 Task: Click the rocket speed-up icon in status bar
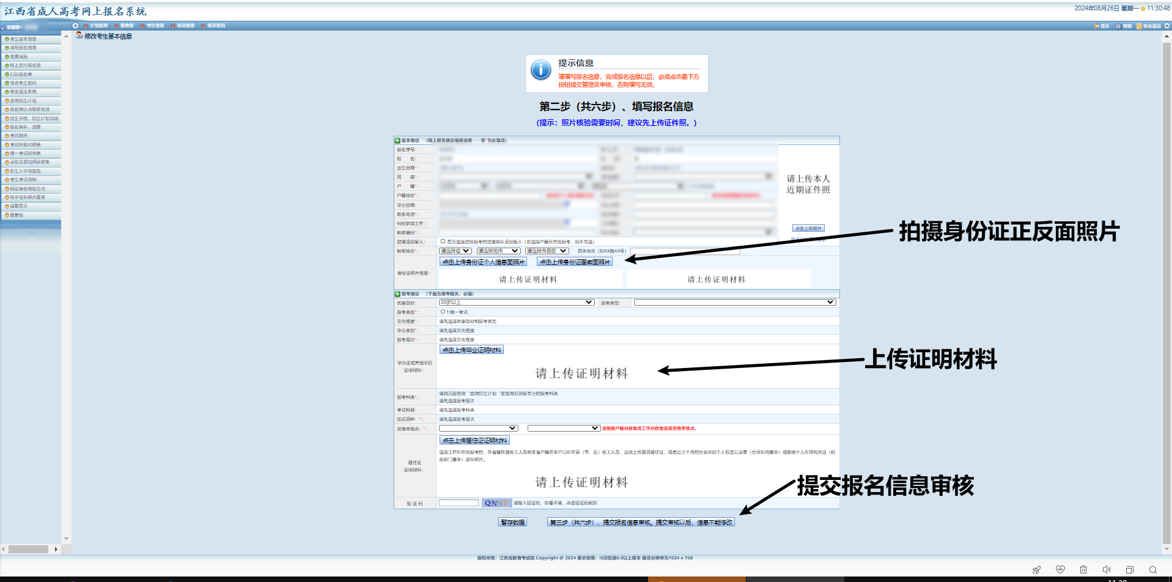tap(1036, 570)
